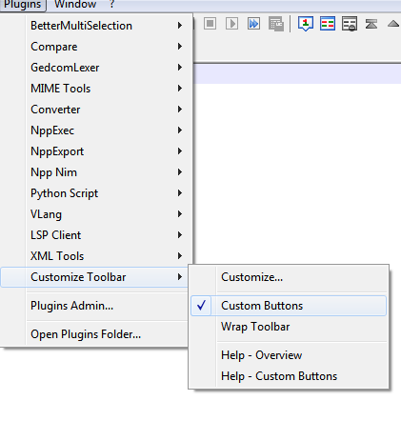Toggle the Wrap Toolbar option
401x421 pixels.
point(289,327)
